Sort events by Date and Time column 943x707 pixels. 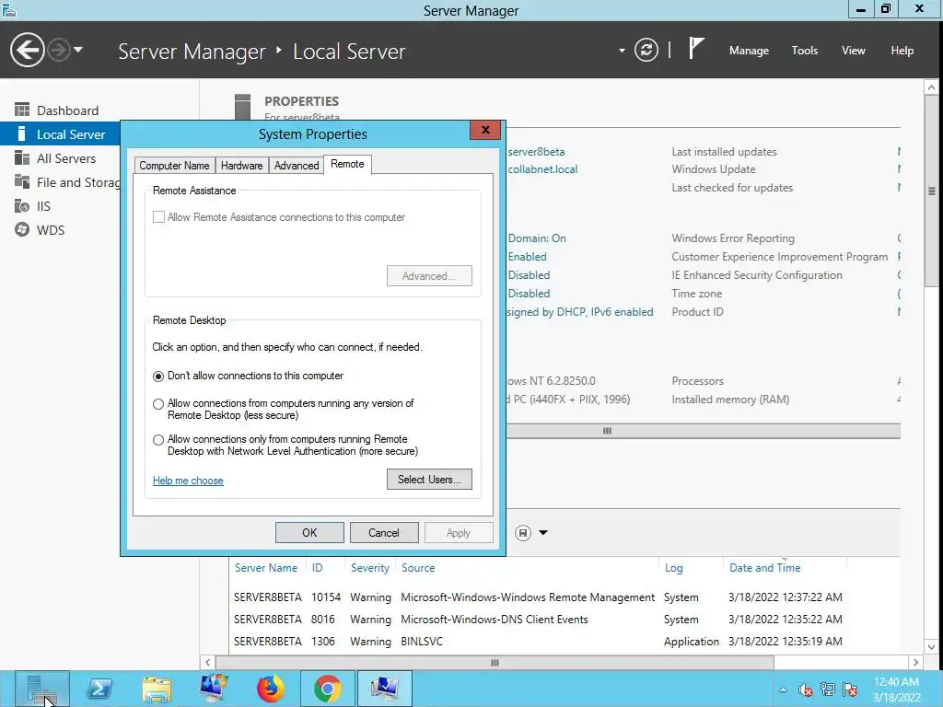click(x=765, y=567)
